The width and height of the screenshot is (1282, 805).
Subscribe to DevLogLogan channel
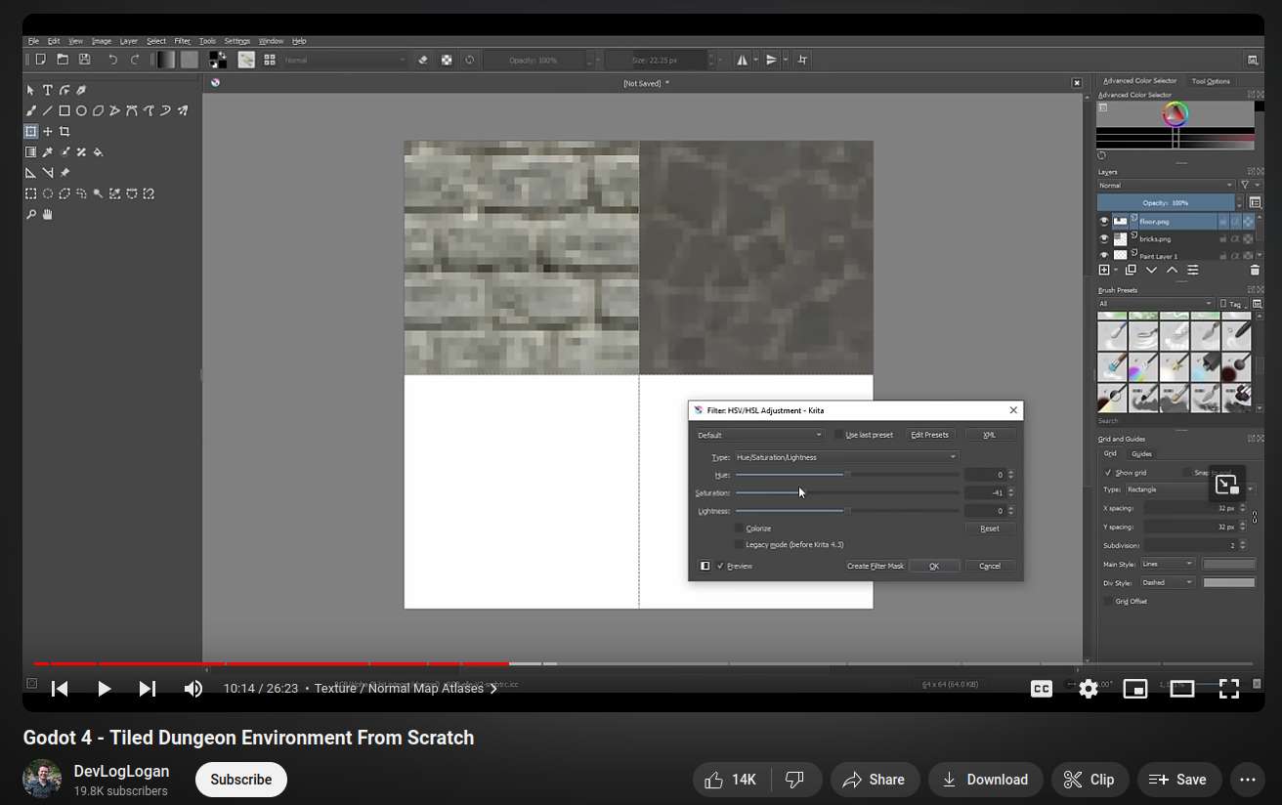point(241,780)
